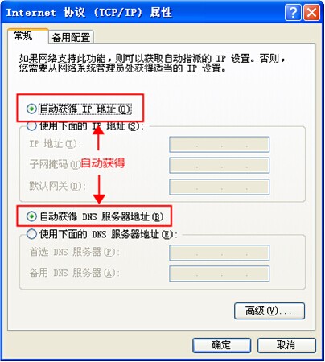This screenshot has width=325, height=362.
Task: Click the 自动获得 IP 地址 label text
Action: coord(85,109)
